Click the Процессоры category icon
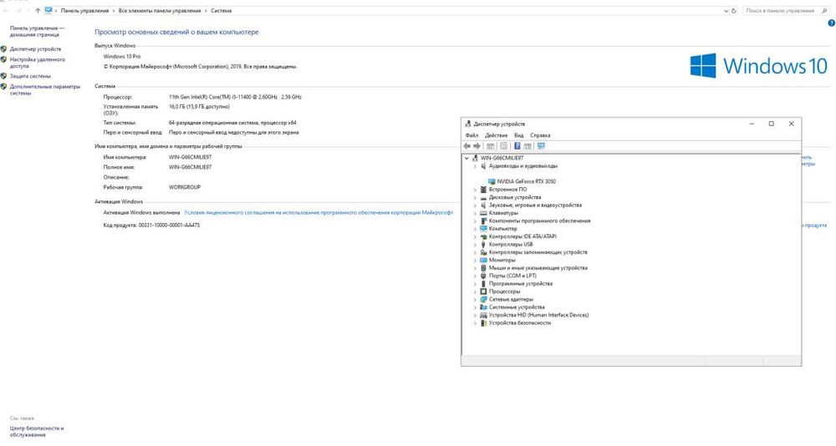The image size is (836, 446). coord(483,291)
